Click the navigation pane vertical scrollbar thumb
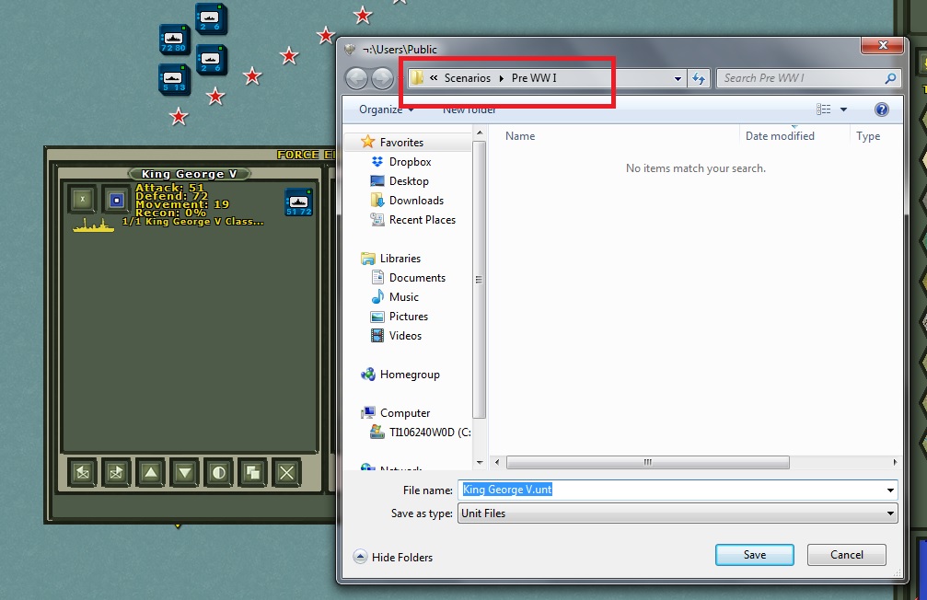 480,279
